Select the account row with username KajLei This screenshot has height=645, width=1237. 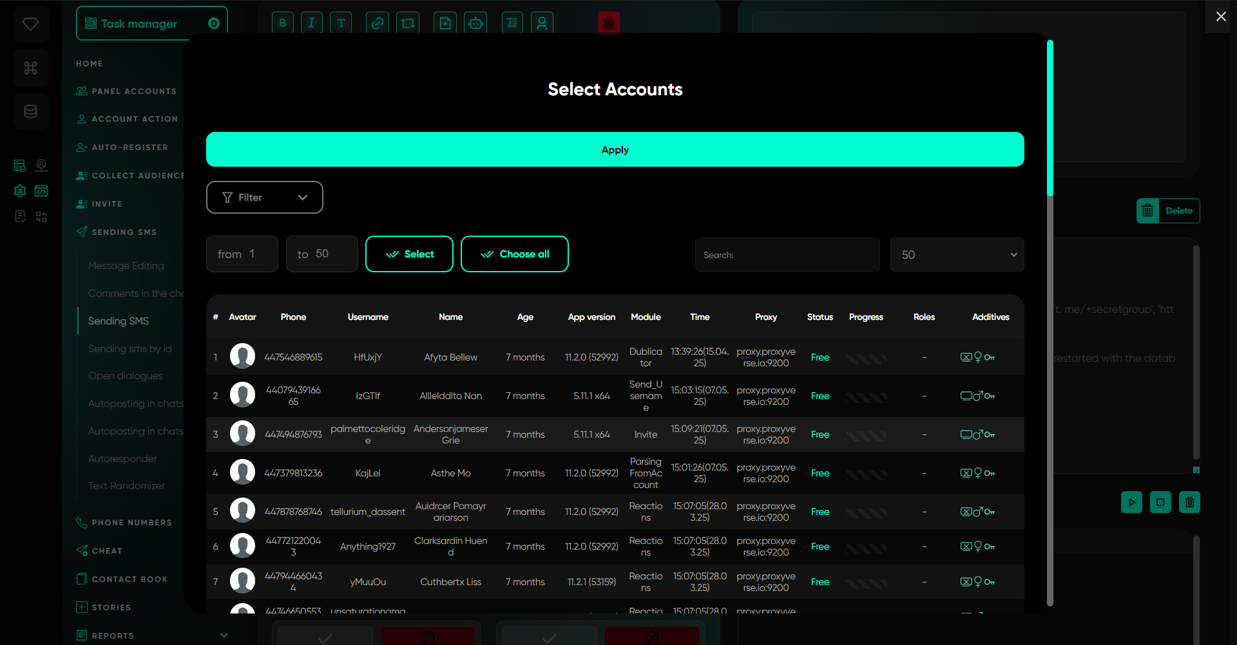pyautogui.click(x=367, y=473)
